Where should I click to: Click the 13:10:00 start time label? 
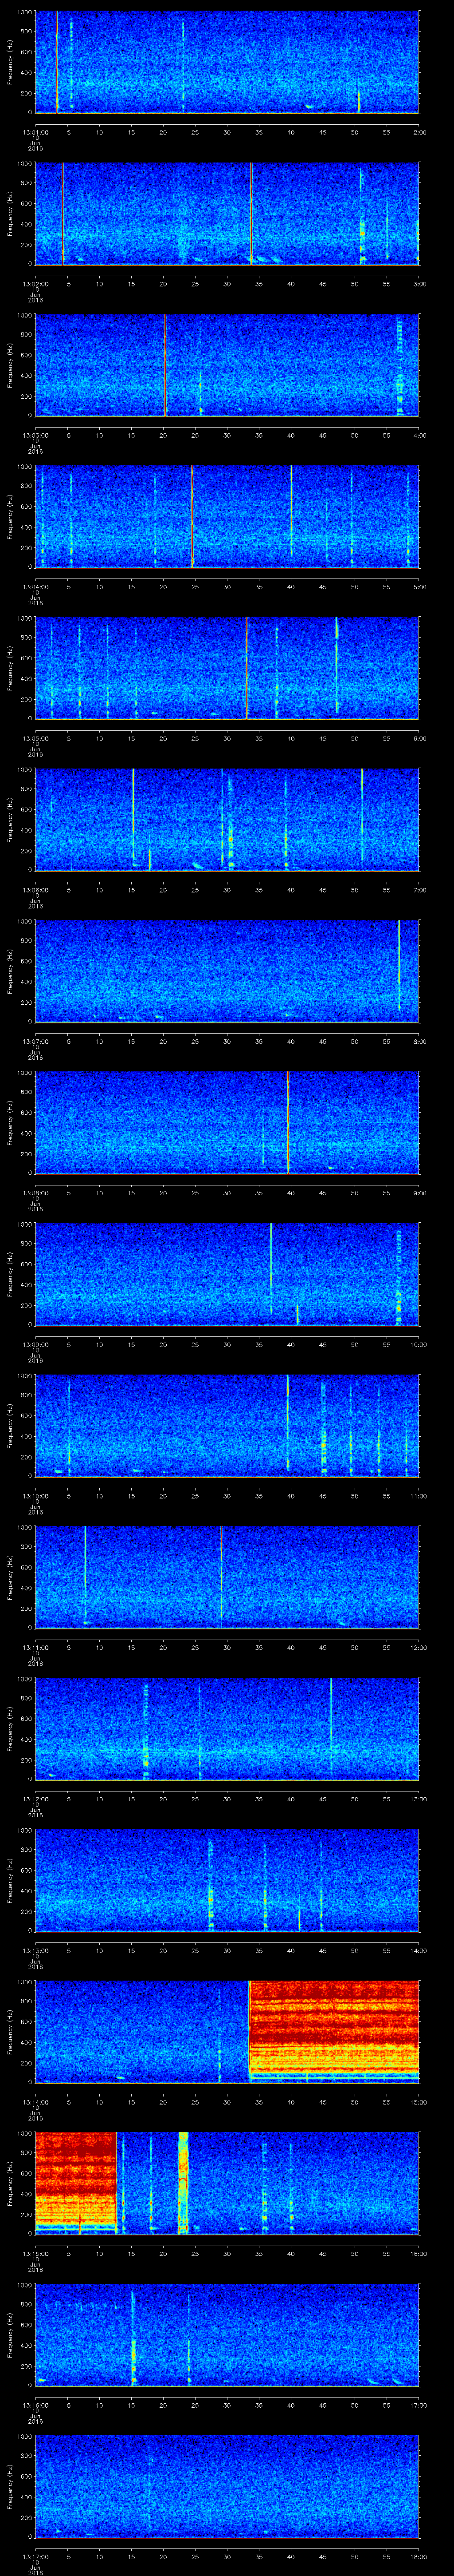click(35, 1496)
